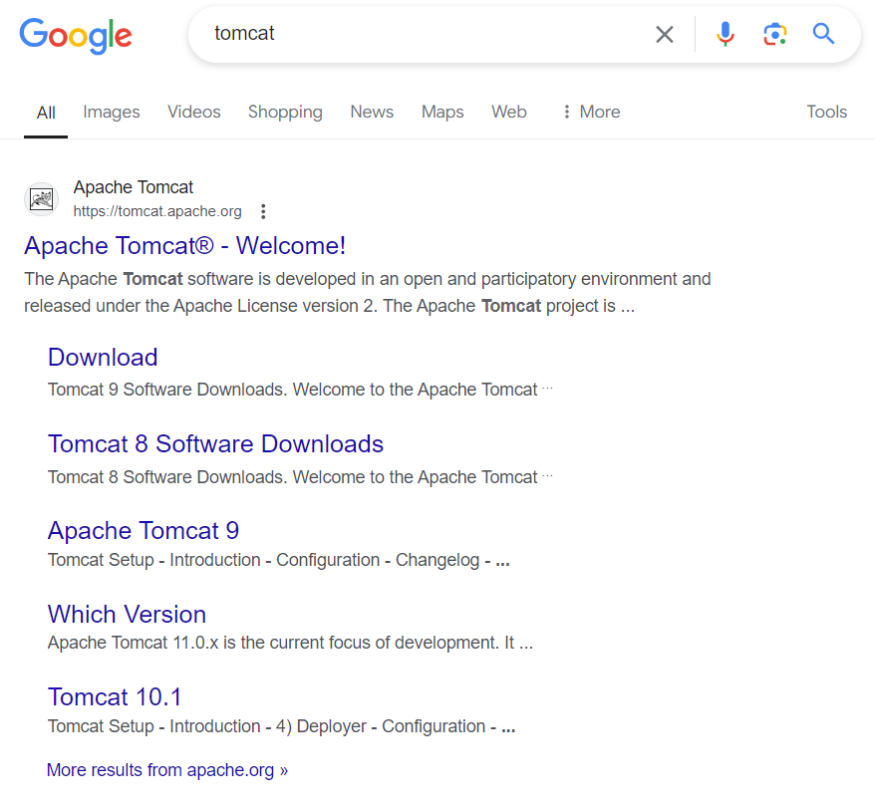The image size is (874, 811).
Task: Click the magnifying glass search button
Action: [x=823, y=34]
